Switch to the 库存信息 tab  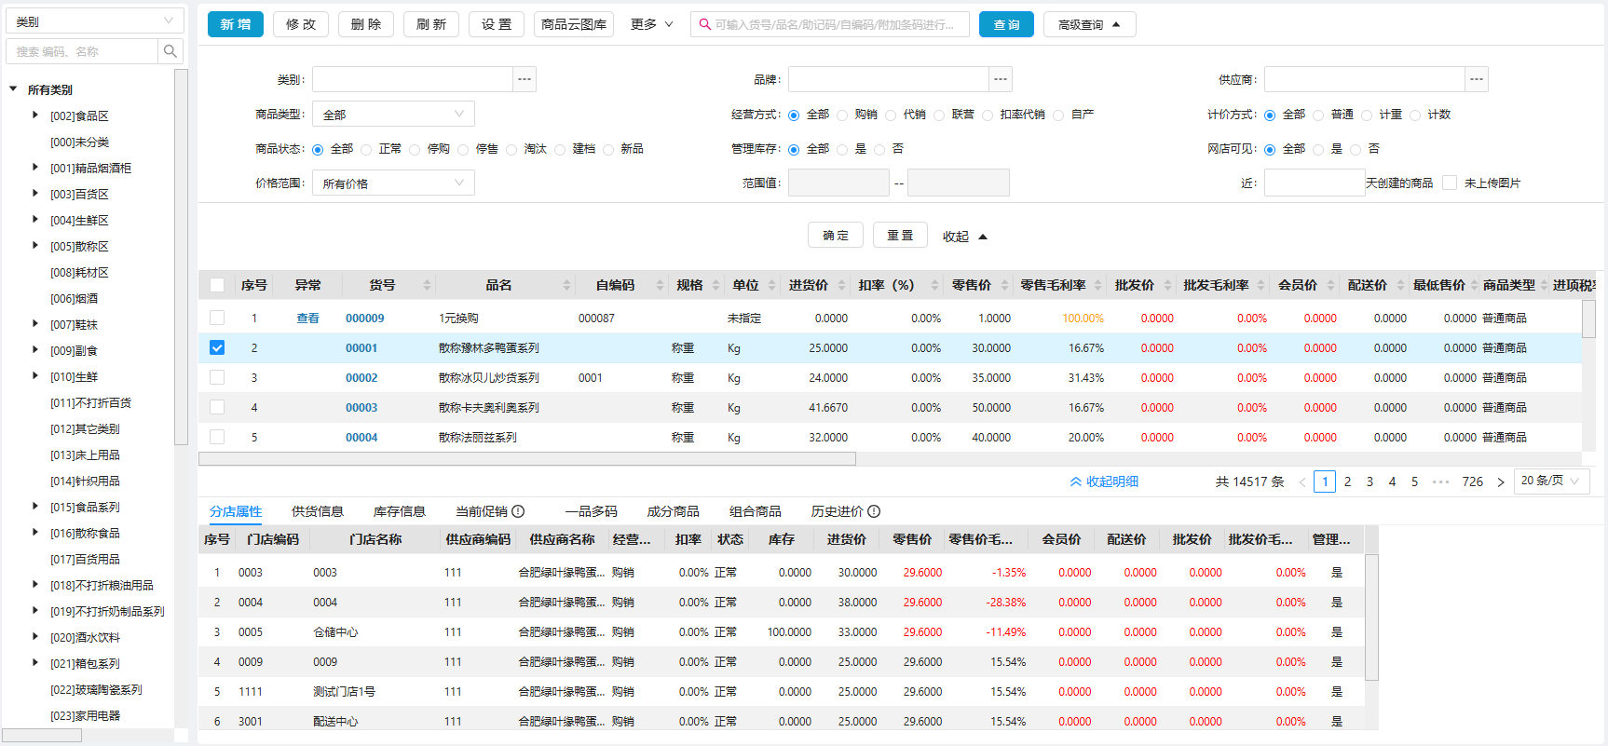pos(399,511)
